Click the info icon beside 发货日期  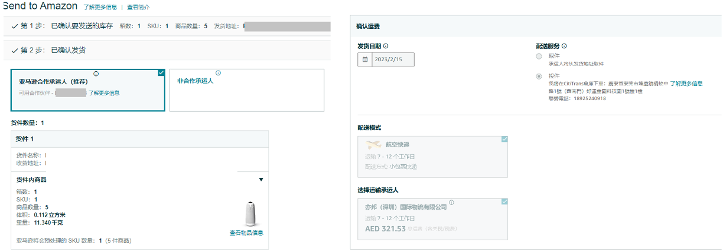[386, 46]
